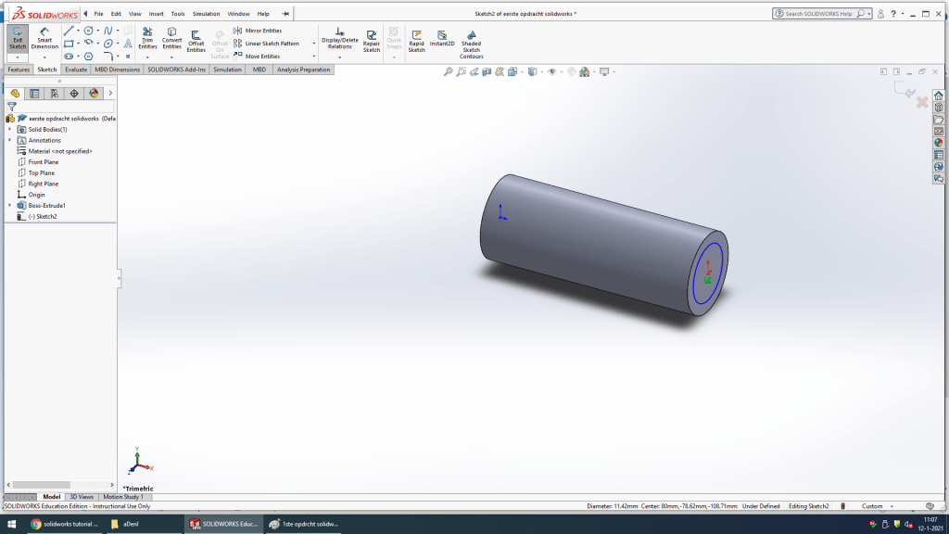Open the Appearances tab in task pane
This screenshot has height=534, width=949.
point(938,143)
